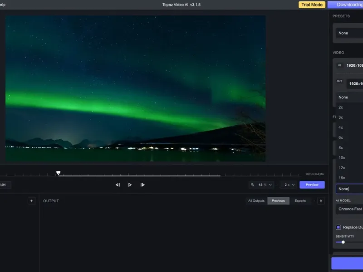Viewport: 363px width, 272px height.
Task: Open the 43% zoom level dropdown
Action: click(265, 185)
